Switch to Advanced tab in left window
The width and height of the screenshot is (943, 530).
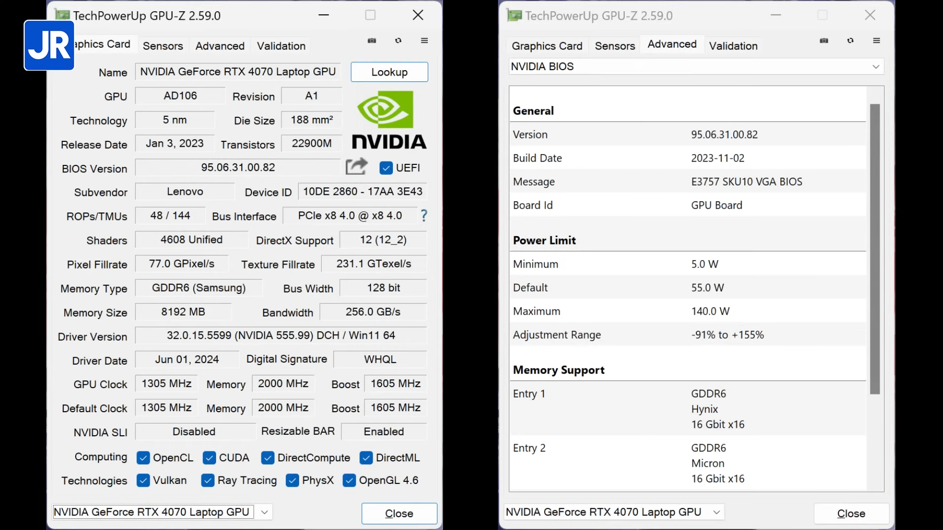click(220, 46)
